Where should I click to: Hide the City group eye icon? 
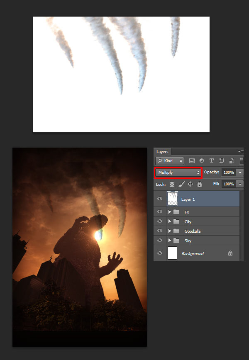click(x=160, y=221)
